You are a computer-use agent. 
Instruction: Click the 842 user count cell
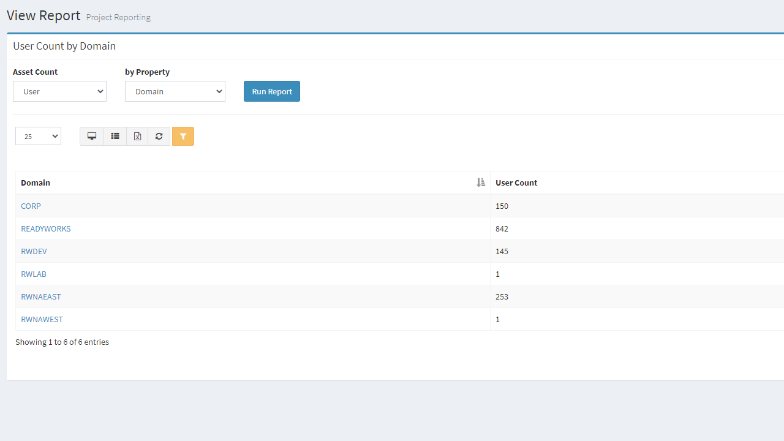pos(502,228)
